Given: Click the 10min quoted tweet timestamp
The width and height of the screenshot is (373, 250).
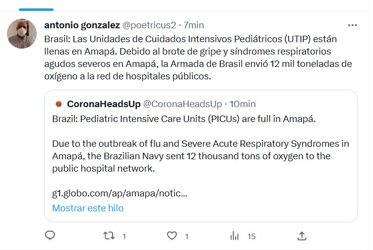Looking at the screenshot, I should 243,104.
